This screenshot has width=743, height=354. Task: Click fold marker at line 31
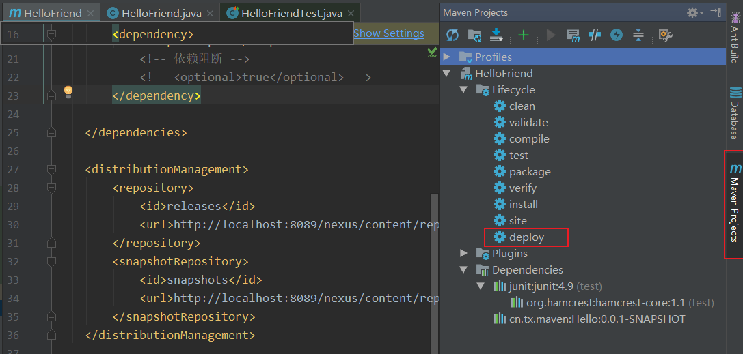pos(51,244)
